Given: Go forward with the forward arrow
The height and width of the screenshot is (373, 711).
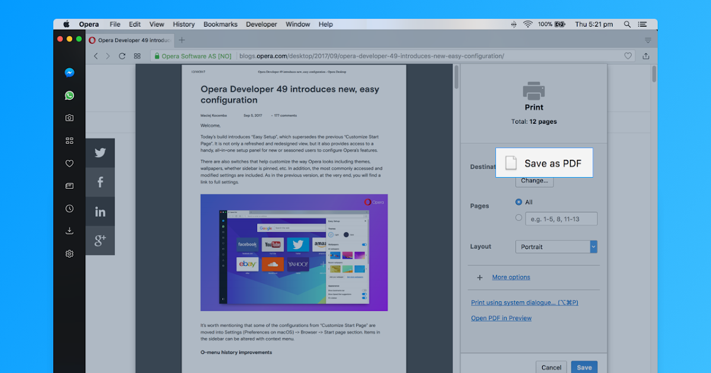Looking at the screenshot, I should (107, 56).
